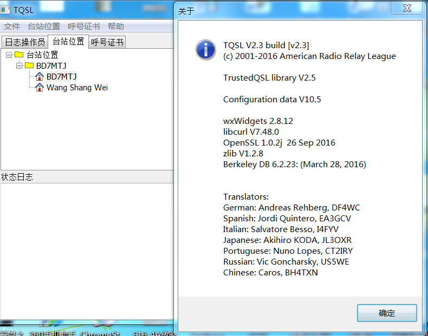The width and height of the screenshot is (428, 336).
Task: Switch to the 呼号证书 tab
Action: pos(107,42)
